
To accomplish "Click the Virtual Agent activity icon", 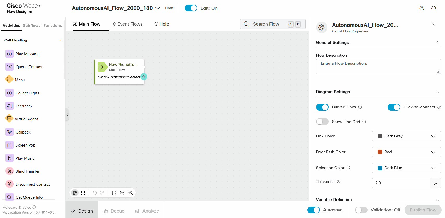I will click(9, 119).
